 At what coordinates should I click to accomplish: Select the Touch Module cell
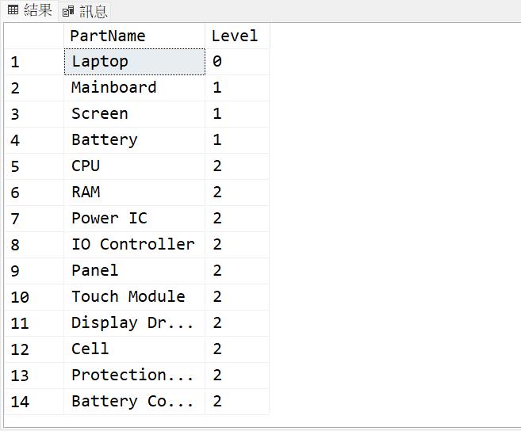point(134,297)
